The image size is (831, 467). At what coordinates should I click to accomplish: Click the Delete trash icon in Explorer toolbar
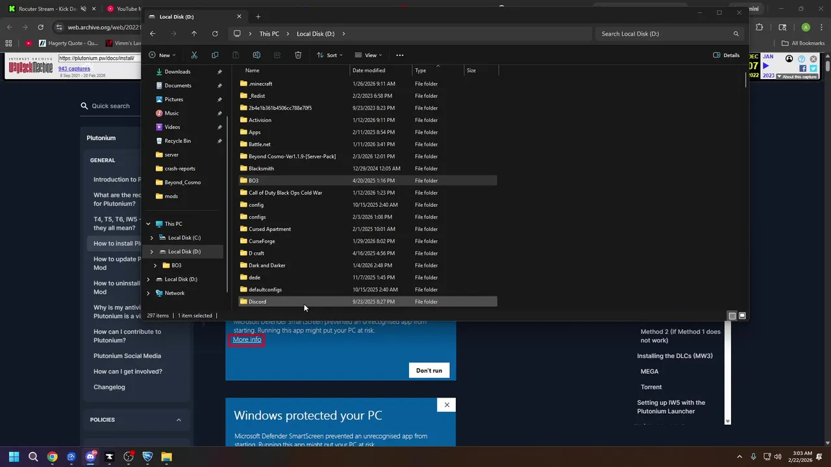298,55
